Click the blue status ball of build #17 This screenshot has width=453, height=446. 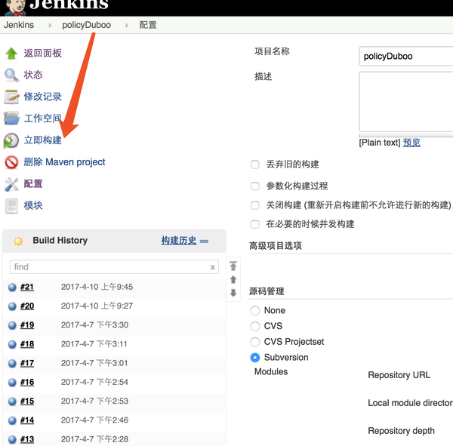pos(12,364)
